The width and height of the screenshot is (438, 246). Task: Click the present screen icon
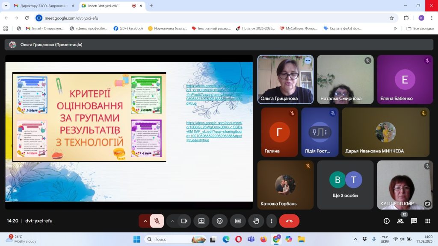201,221
